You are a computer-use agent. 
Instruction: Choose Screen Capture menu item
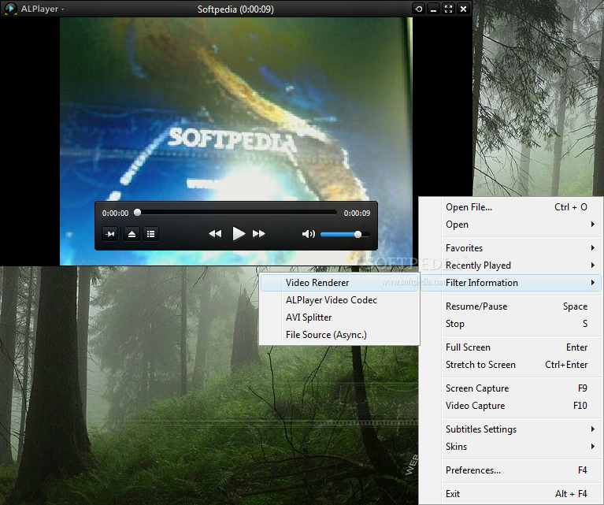(511, 388)
